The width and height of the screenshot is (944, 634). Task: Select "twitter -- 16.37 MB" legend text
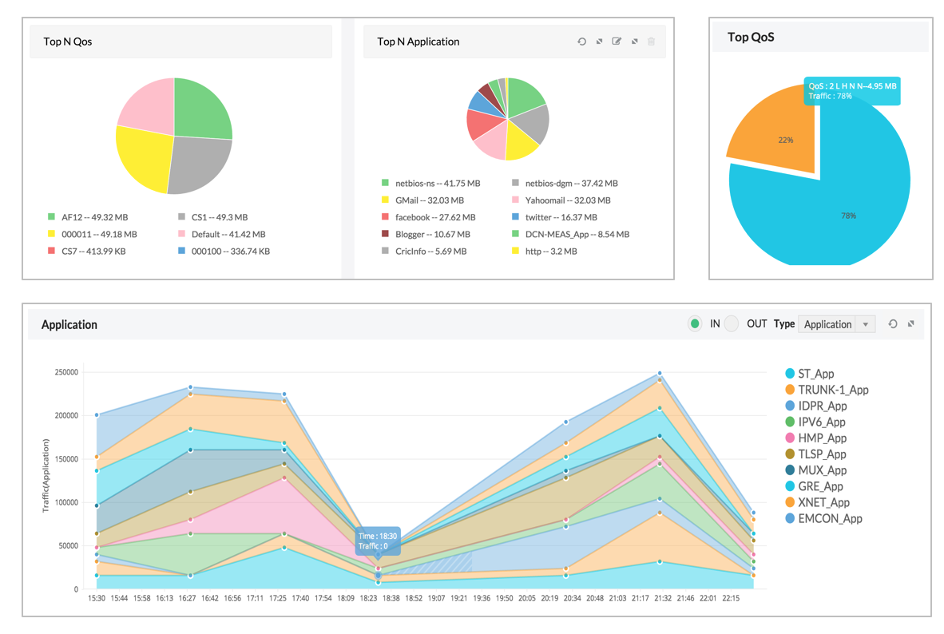561,217
